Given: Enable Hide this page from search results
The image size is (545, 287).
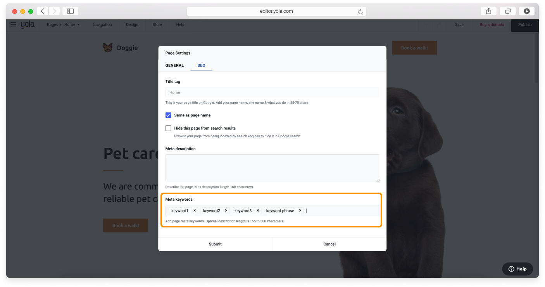Looking at the screenshot, I should point(168,128).
